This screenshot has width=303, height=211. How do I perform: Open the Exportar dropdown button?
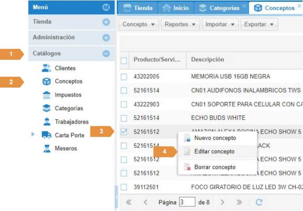259,24
